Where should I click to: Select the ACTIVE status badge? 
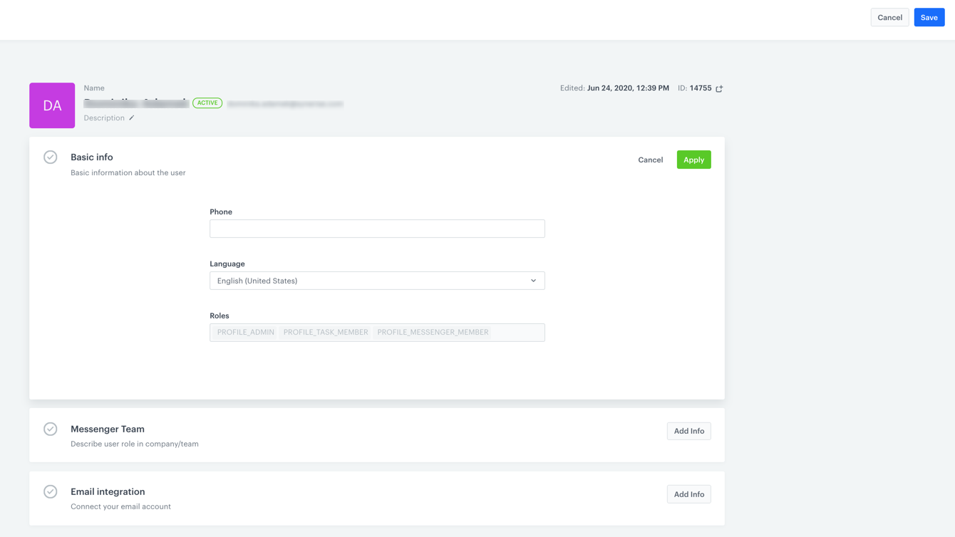point(207,103)
